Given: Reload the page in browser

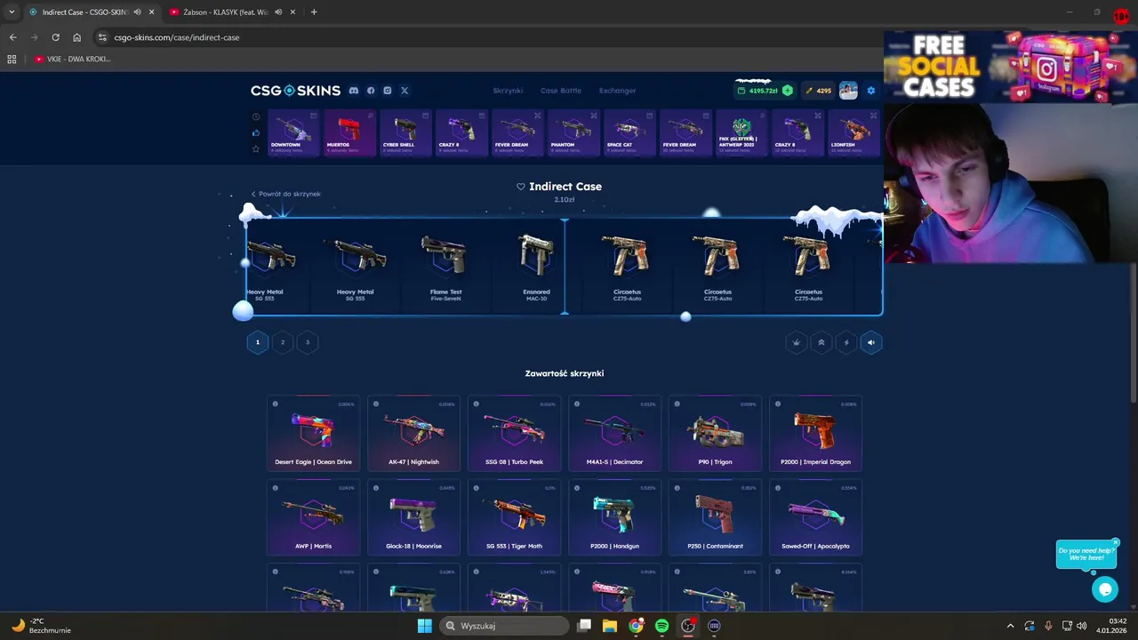Looking at the screenshot, I should click(55, 37).
